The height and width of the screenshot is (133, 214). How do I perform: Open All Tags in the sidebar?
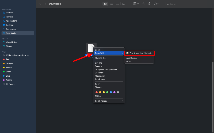[x=18, y=84]
